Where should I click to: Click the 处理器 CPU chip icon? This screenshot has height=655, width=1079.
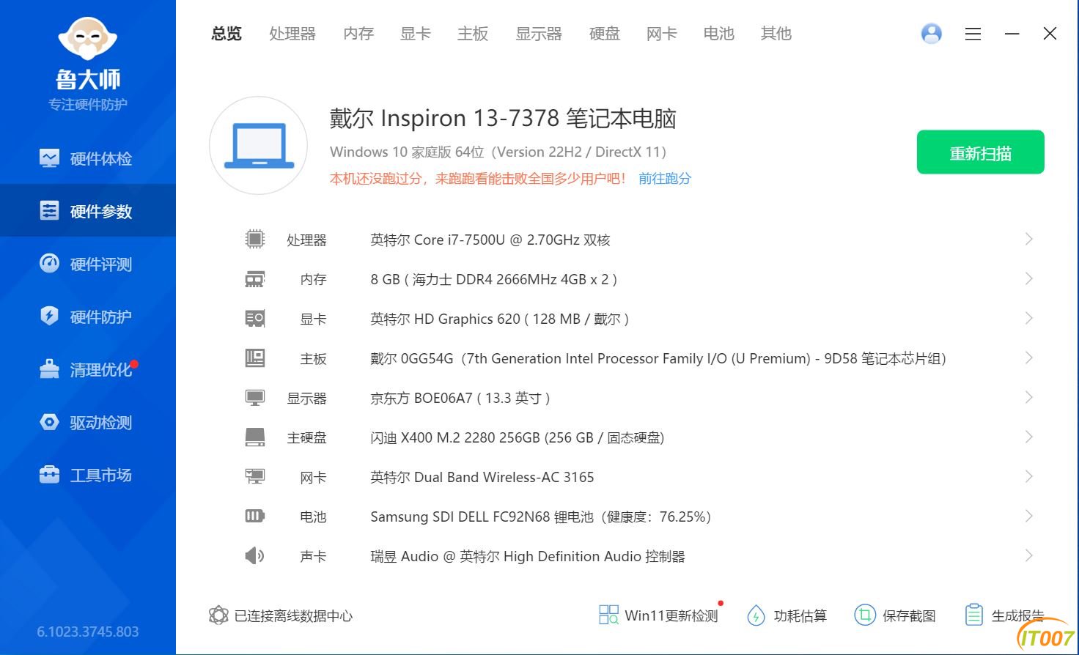pyautogui.click(x=254, y=239)
